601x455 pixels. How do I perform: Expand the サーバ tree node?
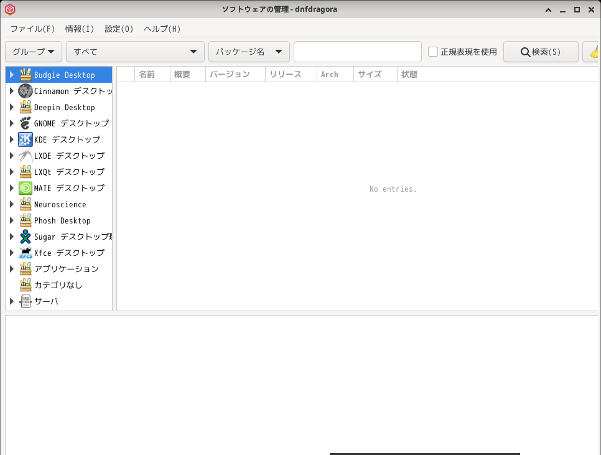coord(11,301)
